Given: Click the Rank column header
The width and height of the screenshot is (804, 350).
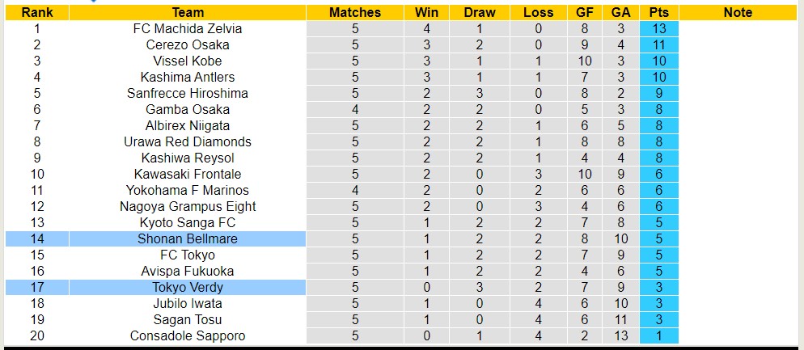Looking at the screenshot, I should pyautogui.click(x=36, y=12).
